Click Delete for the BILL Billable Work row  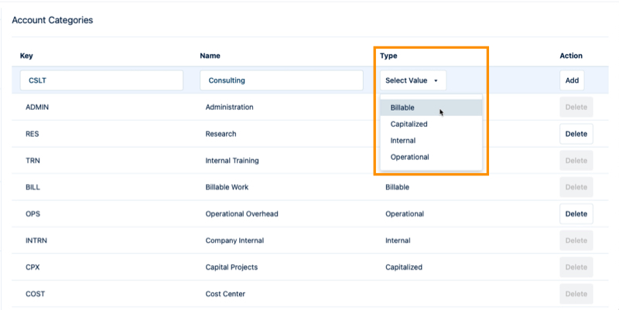pyautogui.click(x=576, y=187)
